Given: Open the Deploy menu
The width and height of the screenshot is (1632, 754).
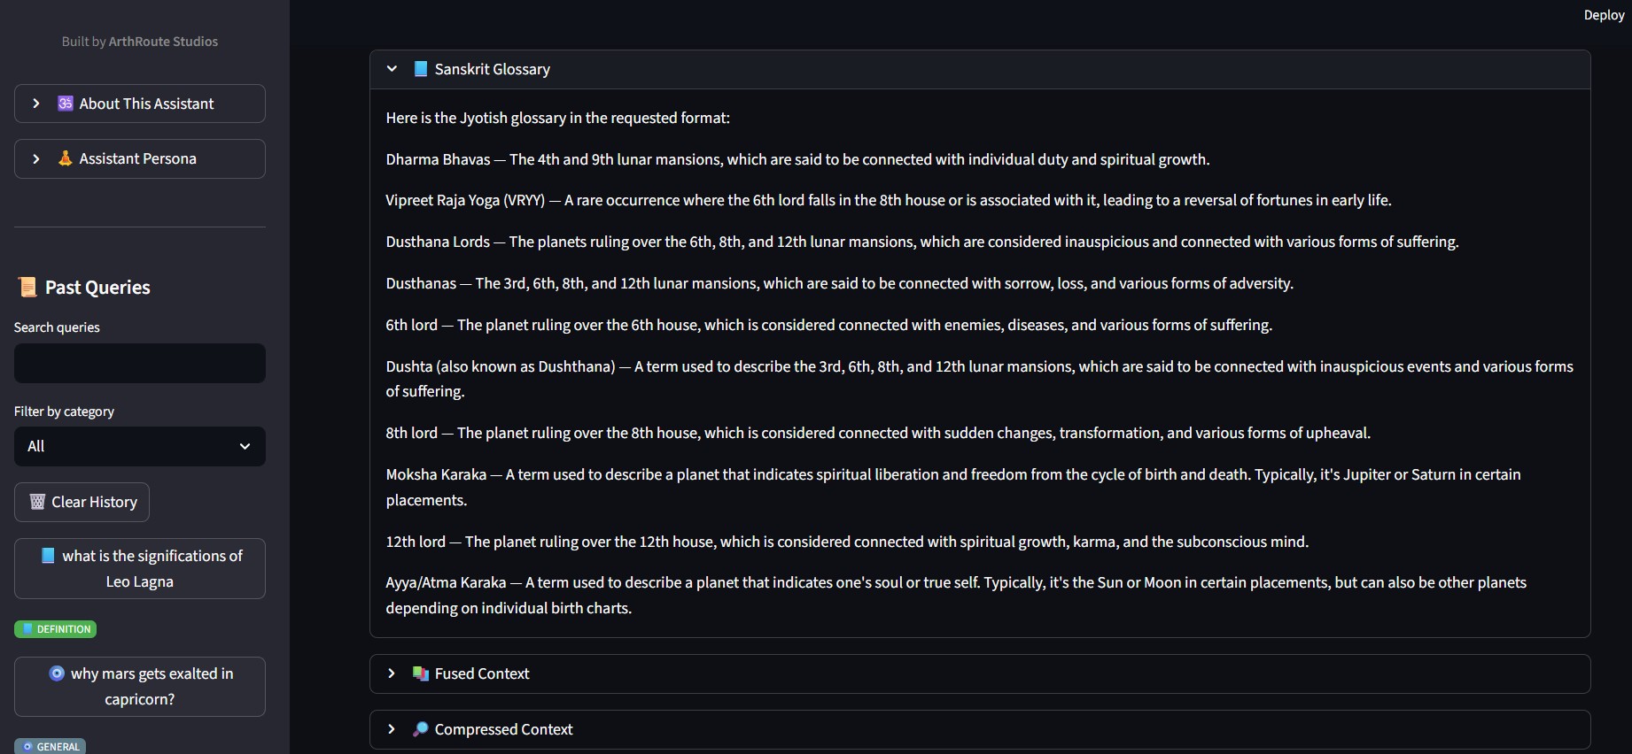Looking at the screenshot, I should pos(1603,14).
